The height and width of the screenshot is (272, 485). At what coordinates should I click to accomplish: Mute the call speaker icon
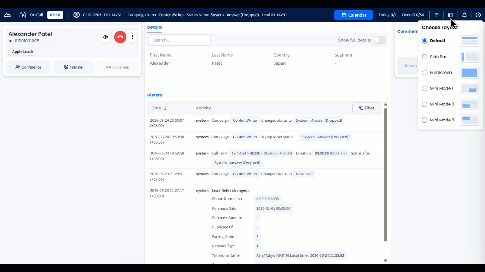pyautogui.click(x=105, y=37)
